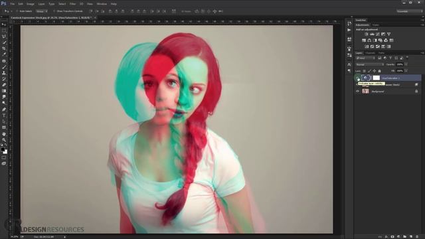Viewport: 425px width, 239px height.
Task: Open the Adjustments panel flyout menu
Action: tap(422, 25)
